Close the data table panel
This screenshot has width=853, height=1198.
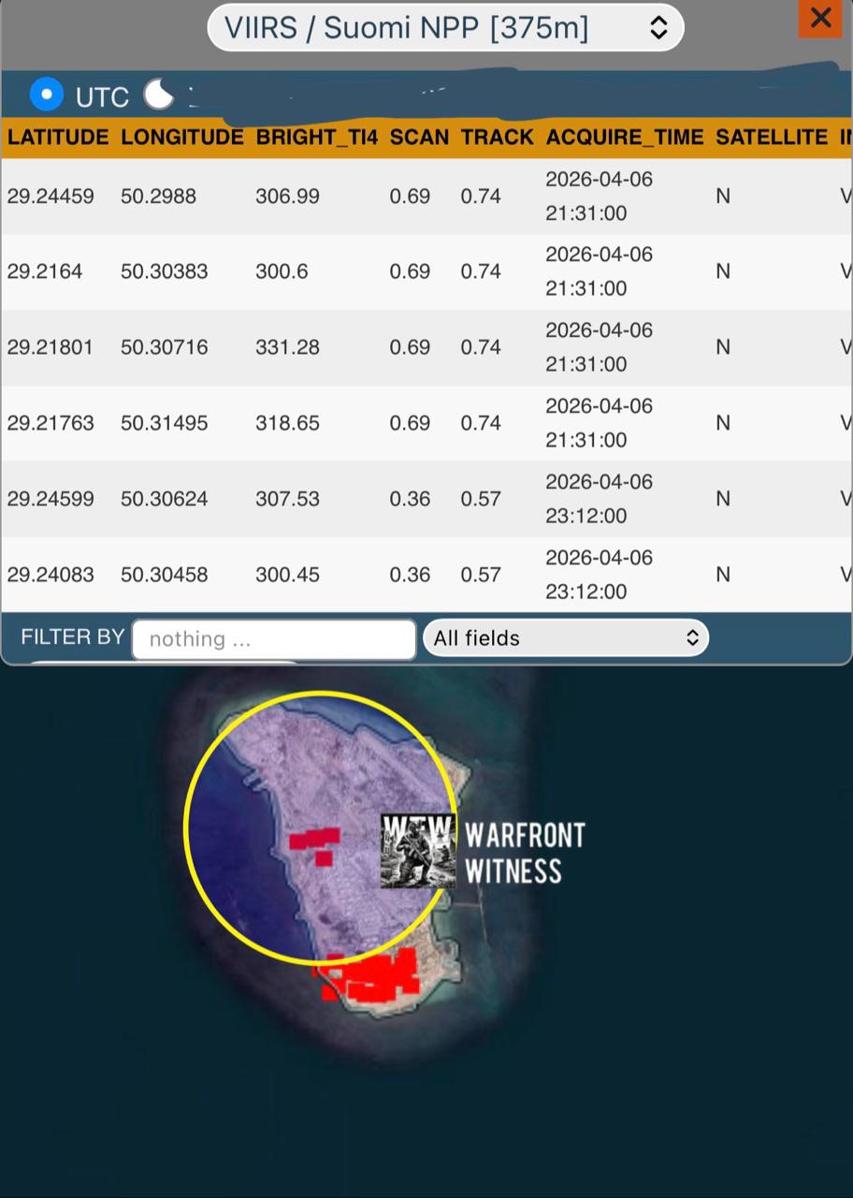pos(820,18)
